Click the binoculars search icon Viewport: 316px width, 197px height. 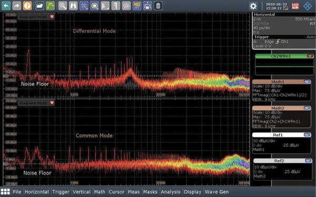73,6
